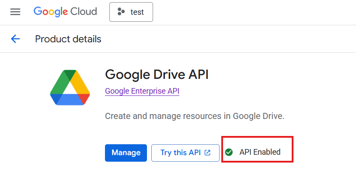This screenshot has width=356, height=190.
Task: Open Try this API
Action: 185,153
